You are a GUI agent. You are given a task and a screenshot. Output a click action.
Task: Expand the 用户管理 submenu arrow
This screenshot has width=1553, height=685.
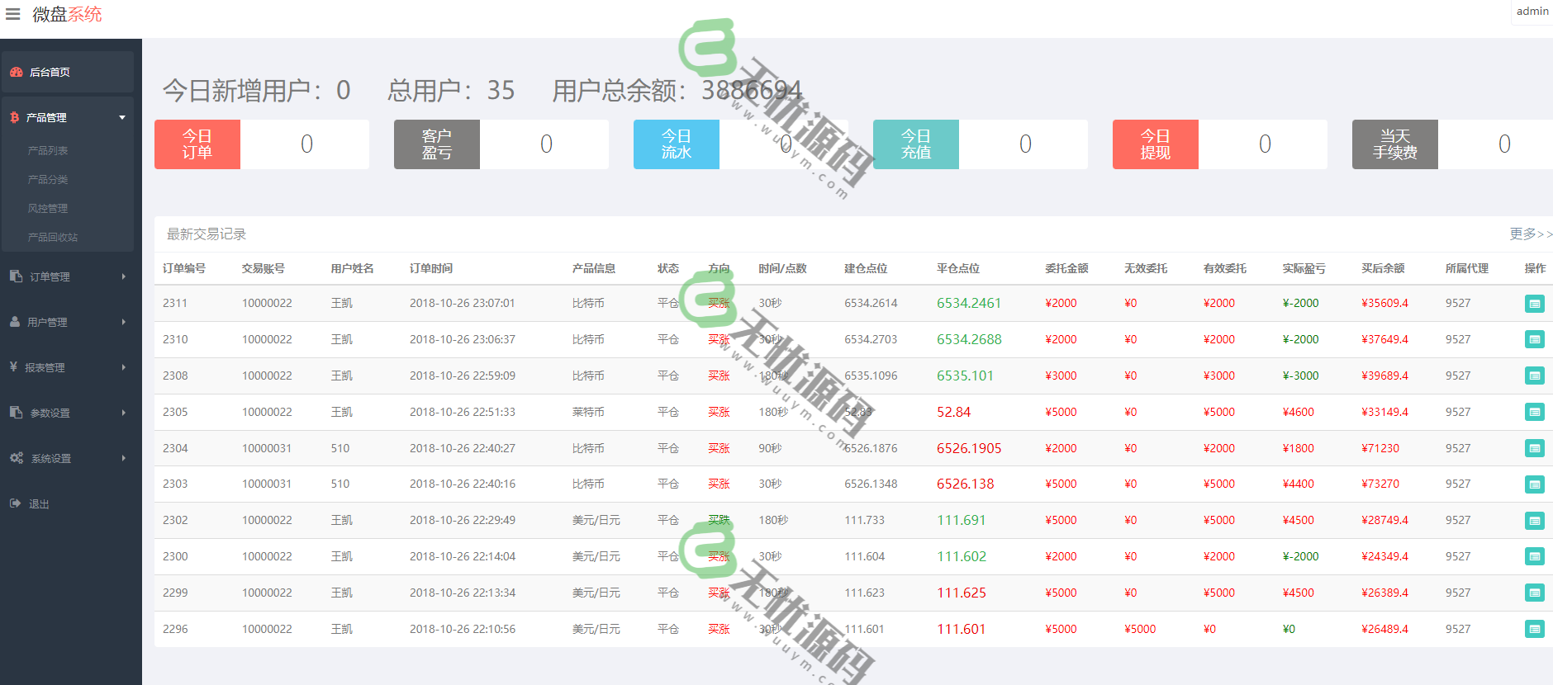[124, 322]
